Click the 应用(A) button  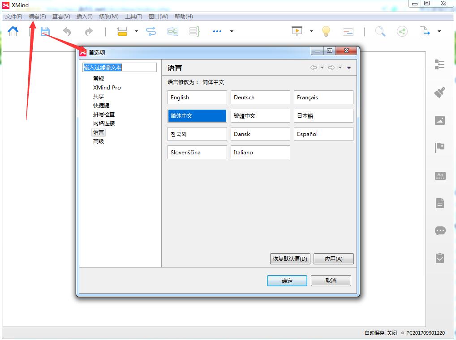point(334,259)
